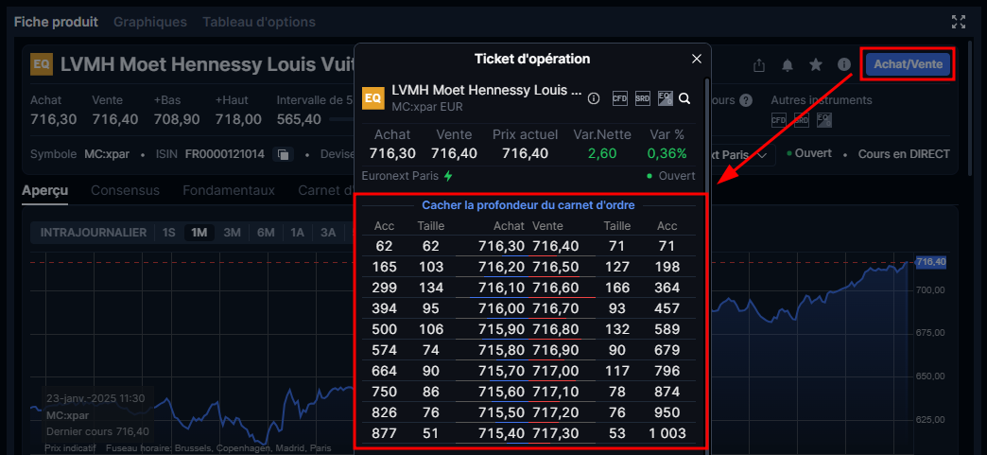Search instrument with ticket magnifier icon
The image size is (987, 455).
tap(684, 99)
